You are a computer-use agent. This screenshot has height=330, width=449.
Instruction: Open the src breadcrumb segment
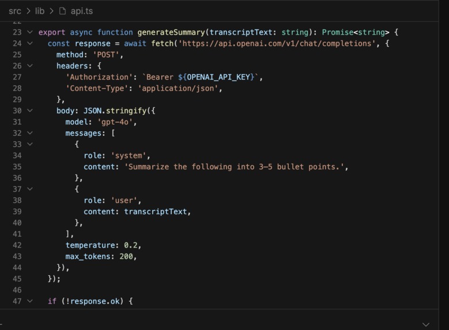coord(15,11)
